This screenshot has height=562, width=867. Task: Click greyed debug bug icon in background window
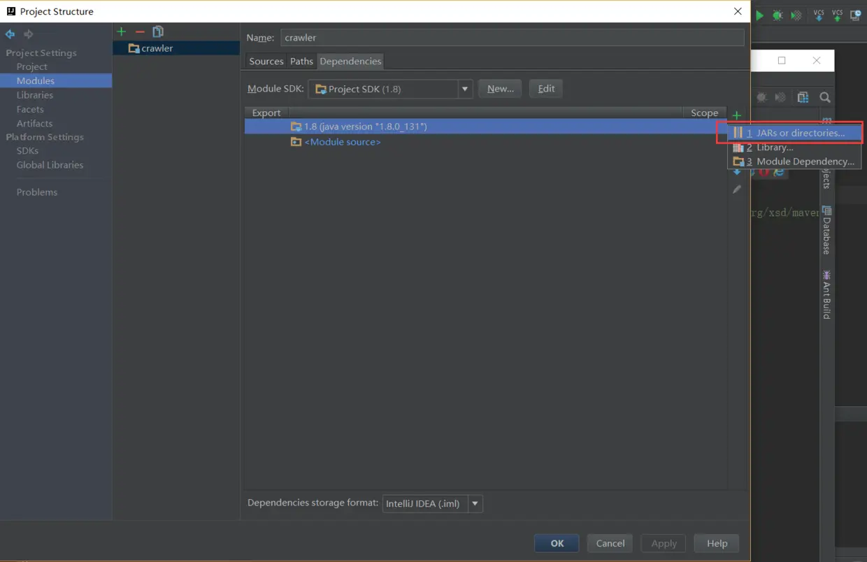tap(762, 98)
